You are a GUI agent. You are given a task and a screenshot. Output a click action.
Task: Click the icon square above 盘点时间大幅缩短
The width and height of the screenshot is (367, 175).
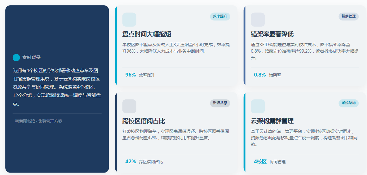(129, 20)
